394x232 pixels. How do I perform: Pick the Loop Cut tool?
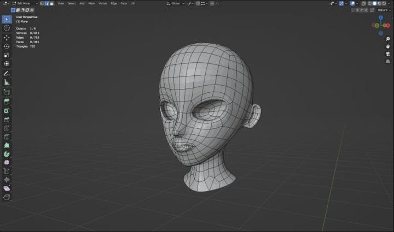[x=7, y=128]
